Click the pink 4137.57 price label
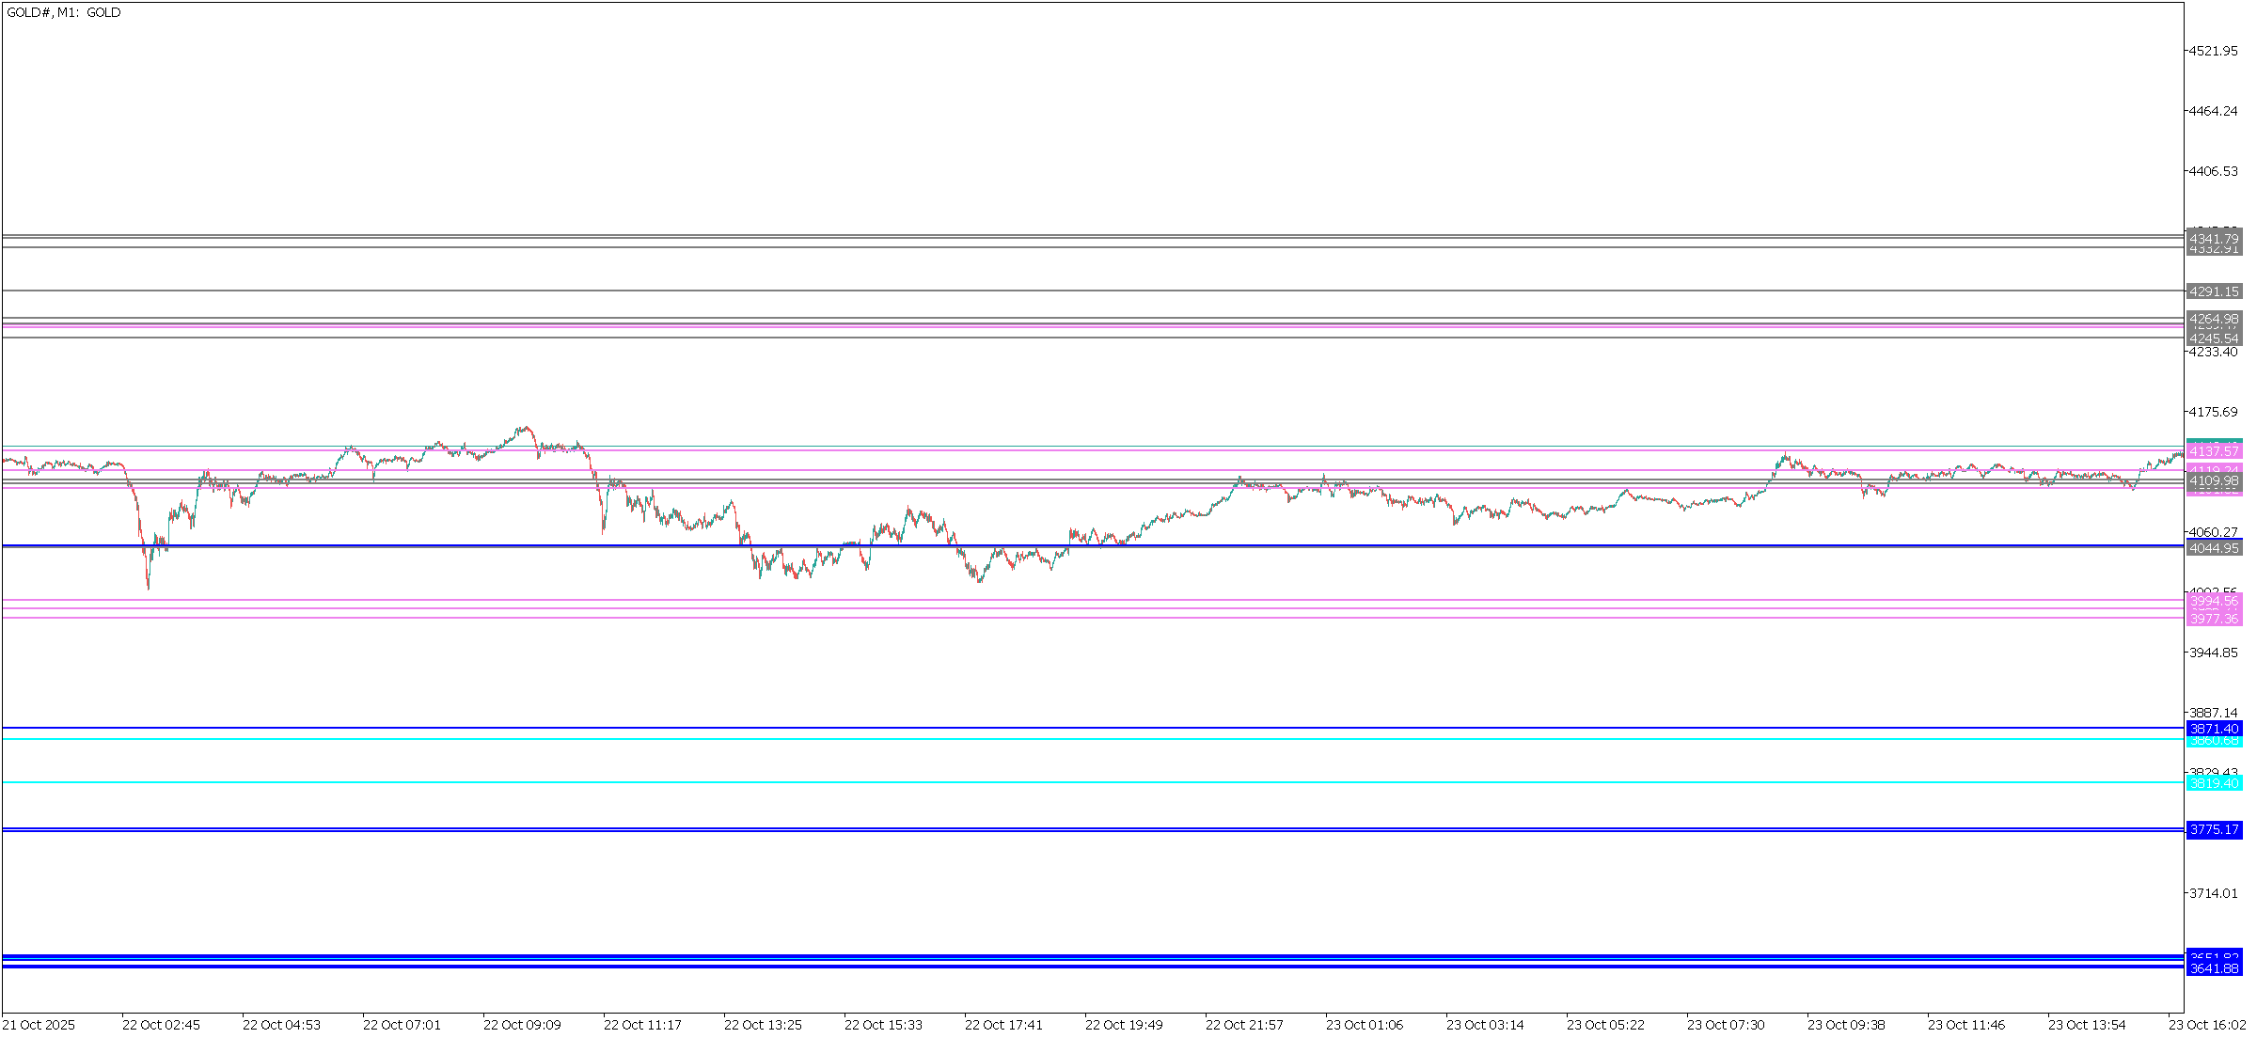This screenshot has height=1038, width=2257. [x=2214, y=452]
